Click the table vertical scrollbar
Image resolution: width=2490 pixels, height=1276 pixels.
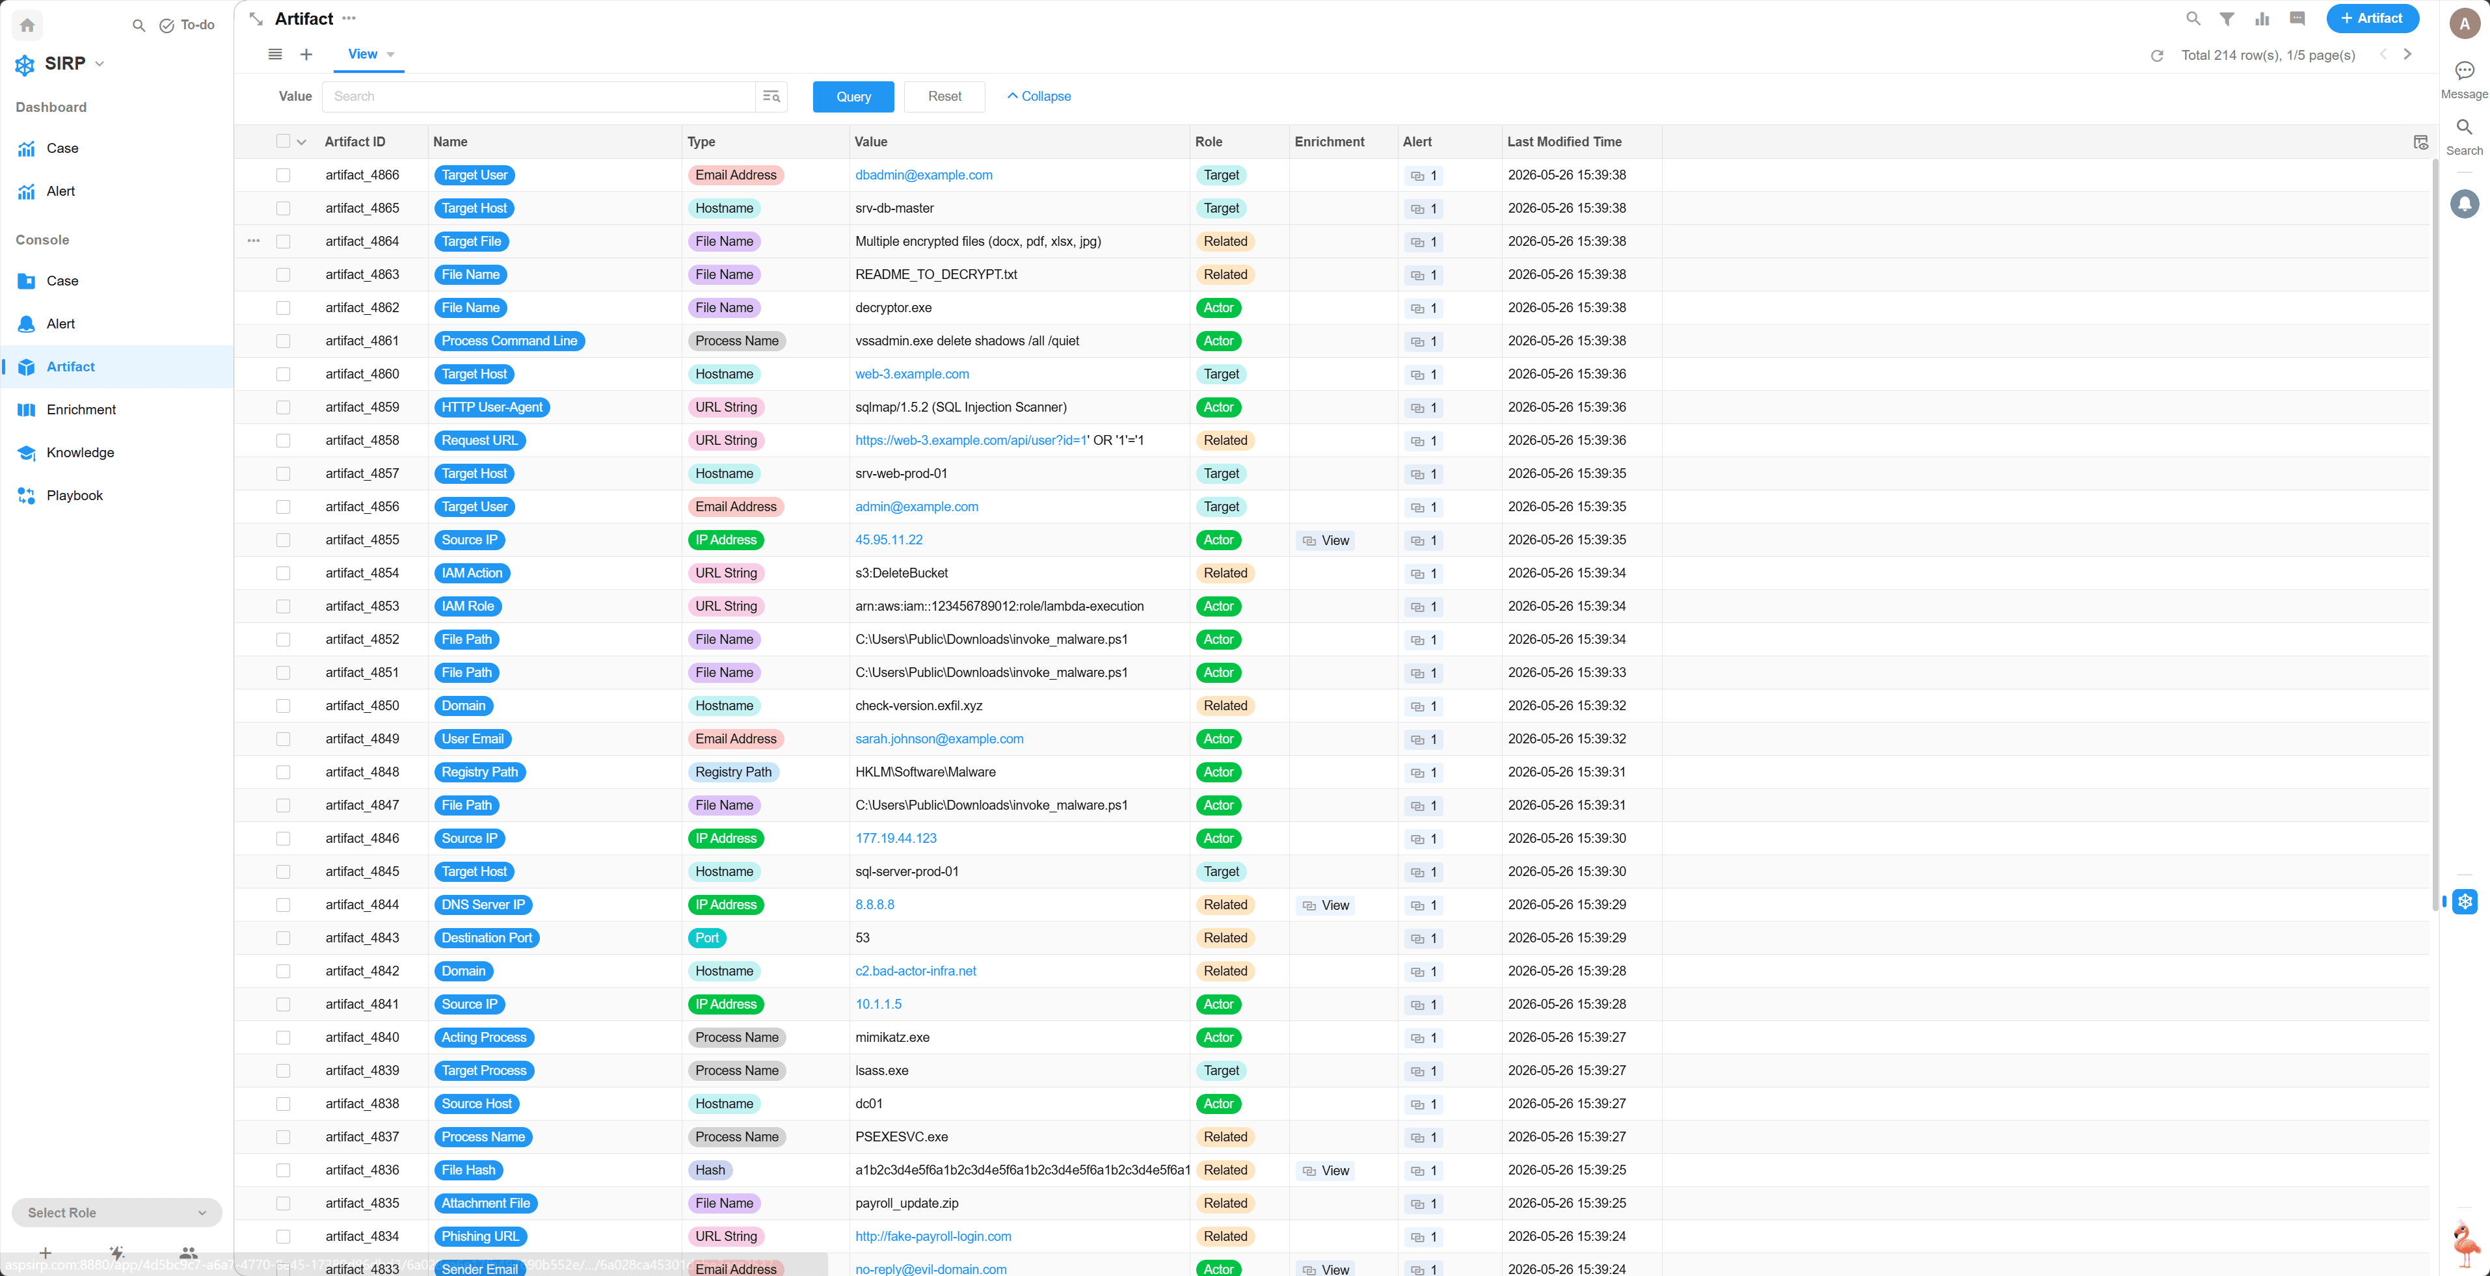[x=2434, y=535]
